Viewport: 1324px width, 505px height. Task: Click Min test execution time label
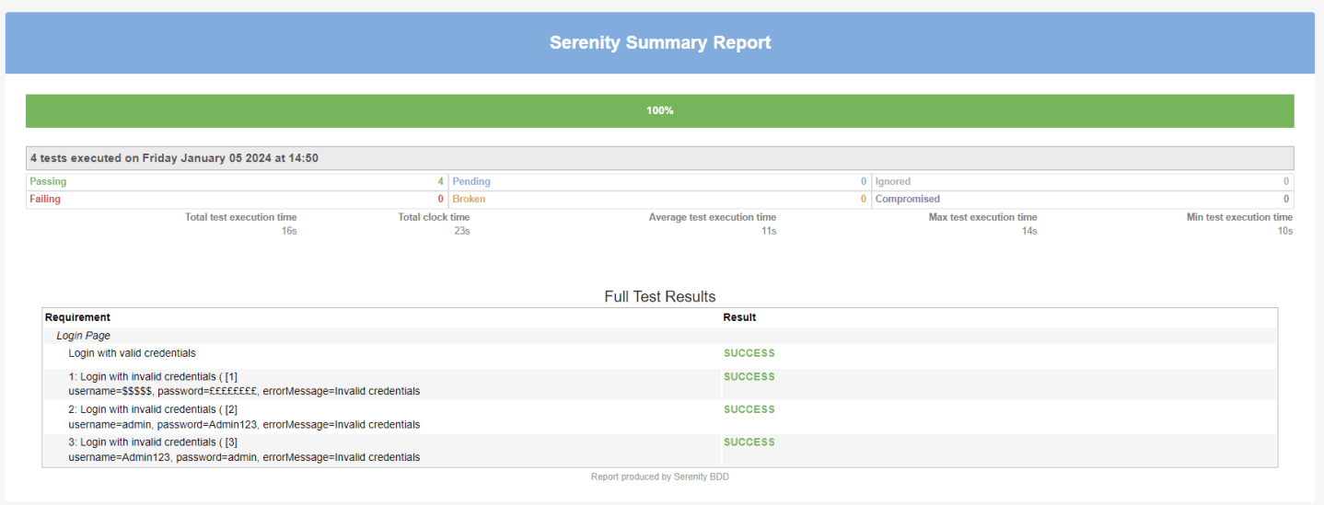pos(1239,217)
